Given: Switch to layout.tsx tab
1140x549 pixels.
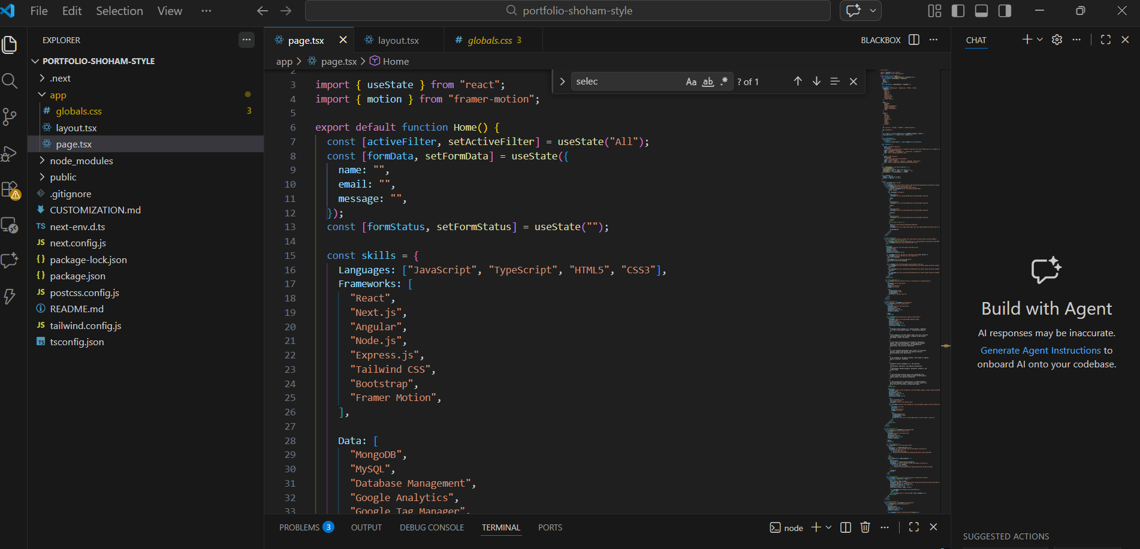Looking at the screenshot, I should pyautogui.click(x=398, y=40).
